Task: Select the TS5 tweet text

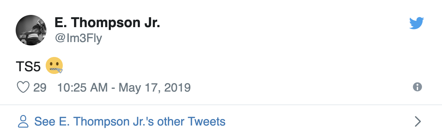Action: point(28,66)
